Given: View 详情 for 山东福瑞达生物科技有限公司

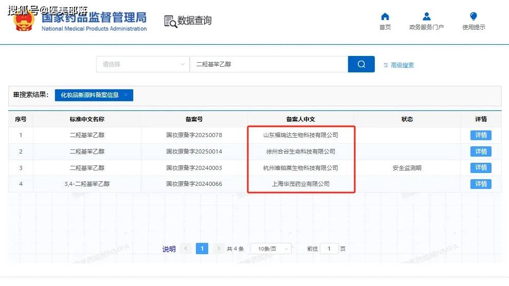Looking at the screenshot, I should (x=481, y=135).
